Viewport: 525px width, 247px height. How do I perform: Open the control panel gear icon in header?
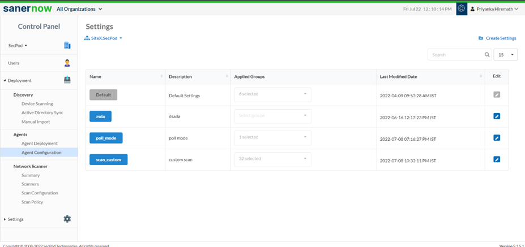[x=462, y=9]
